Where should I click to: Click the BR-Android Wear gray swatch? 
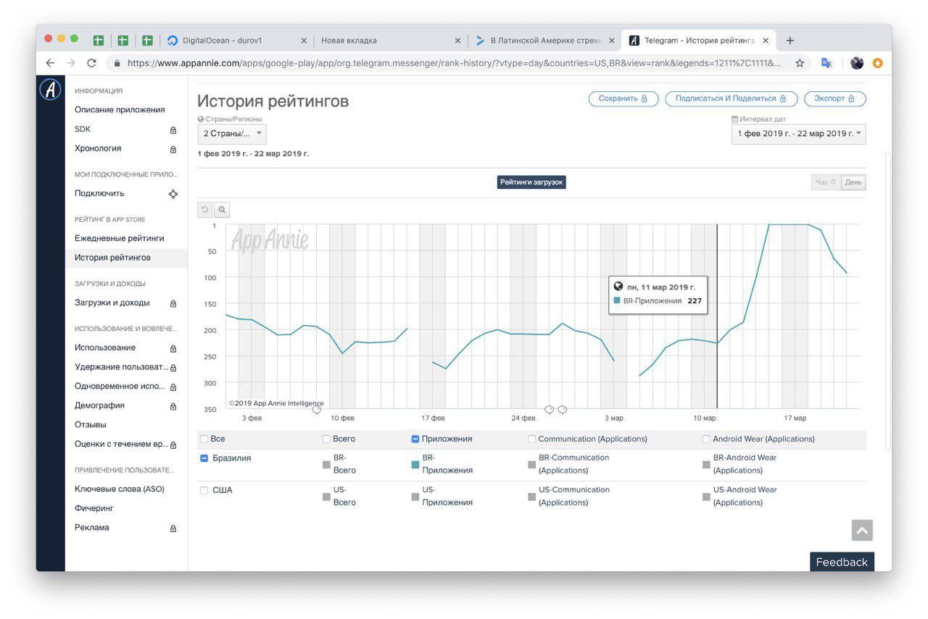706,465
